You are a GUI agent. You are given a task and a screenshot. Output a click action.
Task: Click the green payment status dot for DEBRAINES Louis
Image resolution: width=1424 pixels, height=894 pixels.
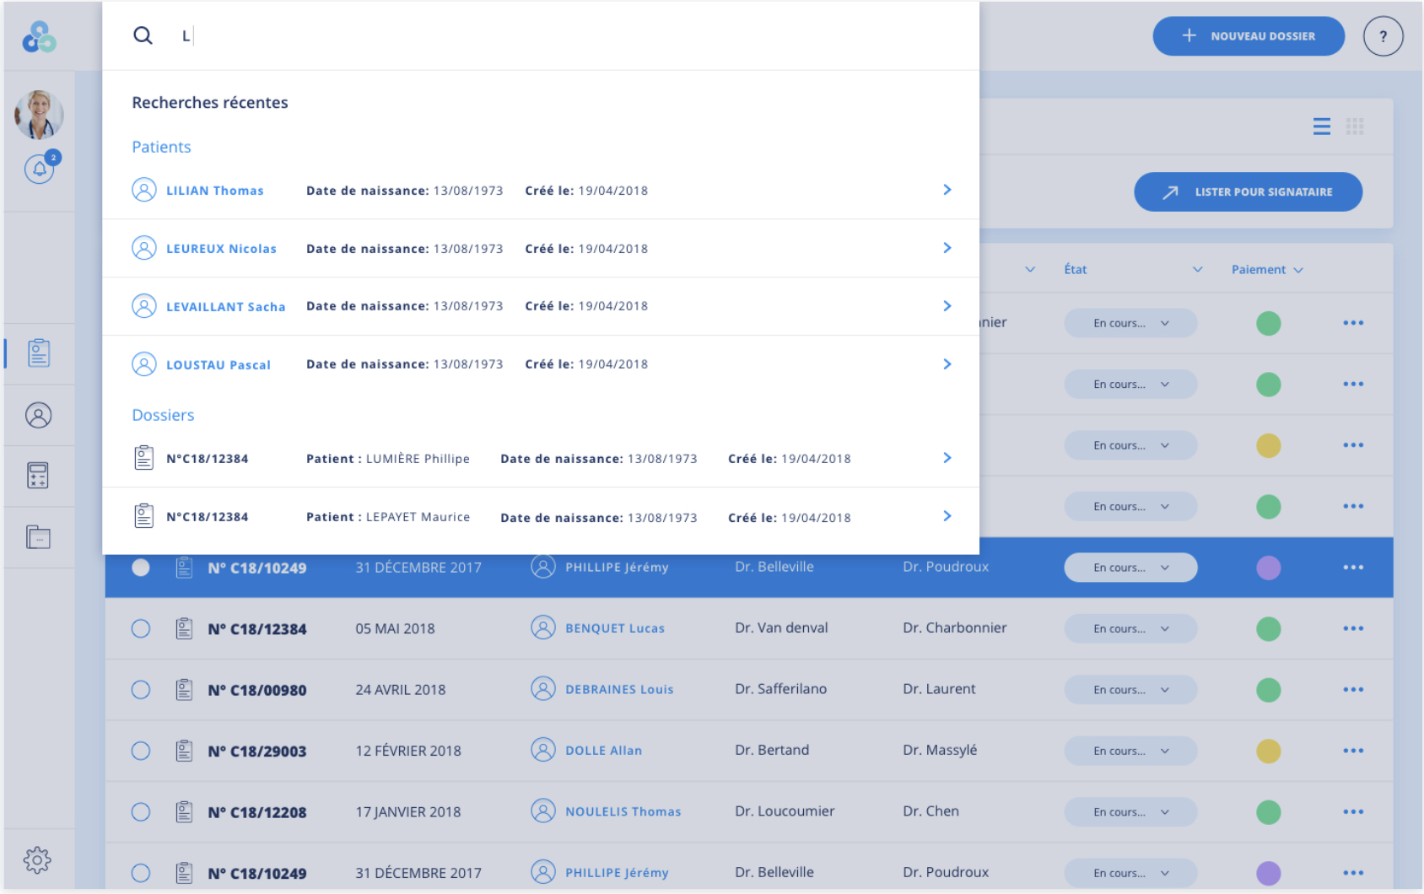[1268, 689]
